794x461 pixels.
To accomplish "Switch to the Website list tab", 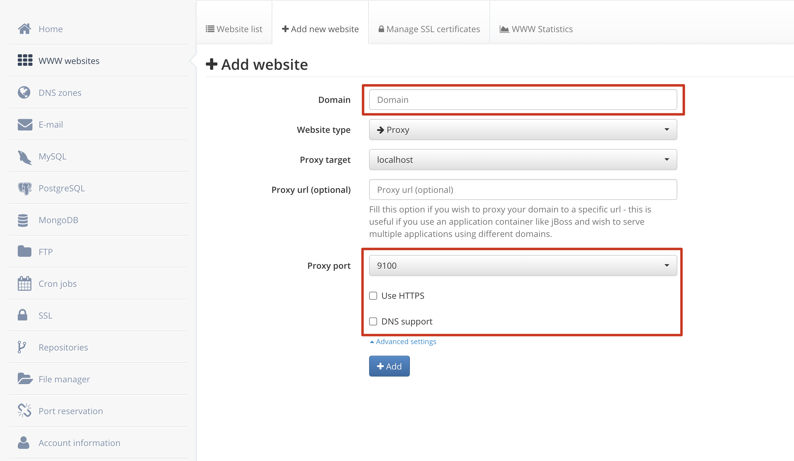I will click(234, 29).
